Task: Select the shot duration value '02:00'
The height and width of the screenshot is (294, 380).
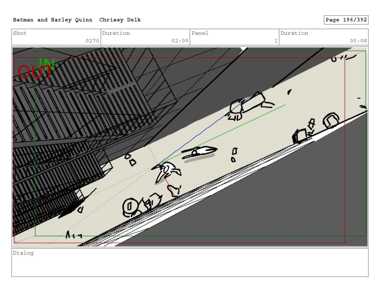Action: click(x=180, y=41)
